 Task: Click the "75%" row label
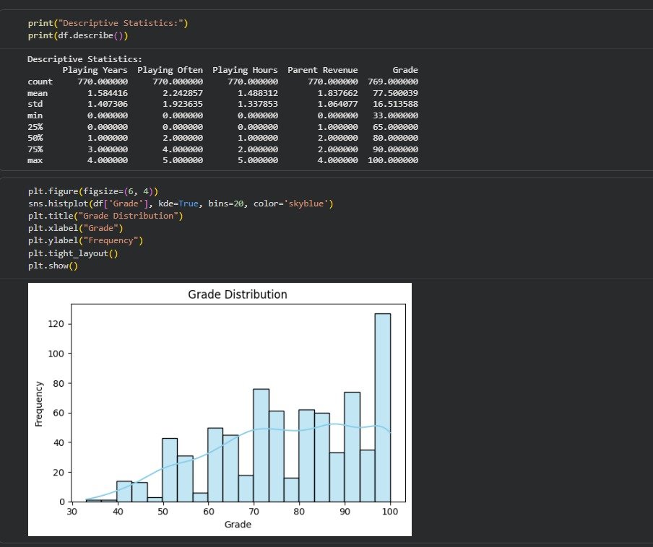pos(35,149)
